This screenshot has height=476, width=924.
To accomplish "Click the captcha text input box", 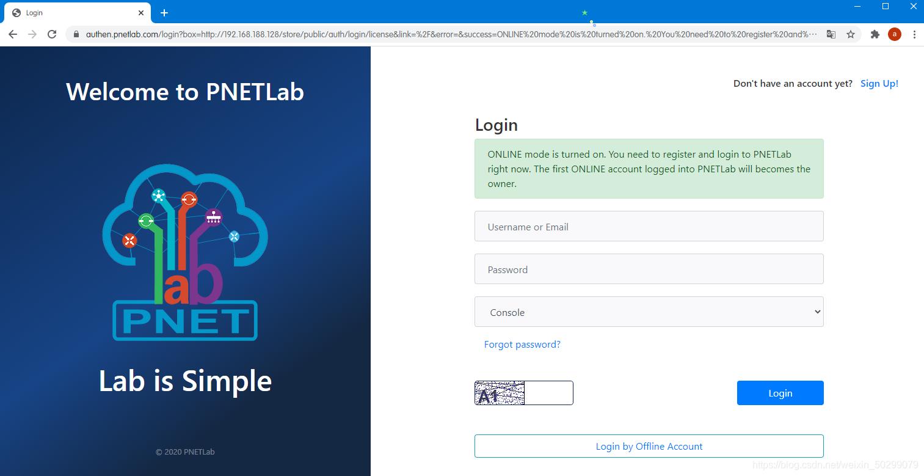I will 548,393.
